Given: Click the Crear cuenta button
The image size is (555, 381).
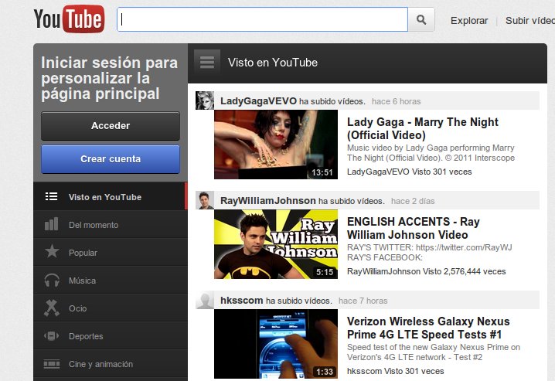Looking at the screenshot, I should tap(111, 159).
